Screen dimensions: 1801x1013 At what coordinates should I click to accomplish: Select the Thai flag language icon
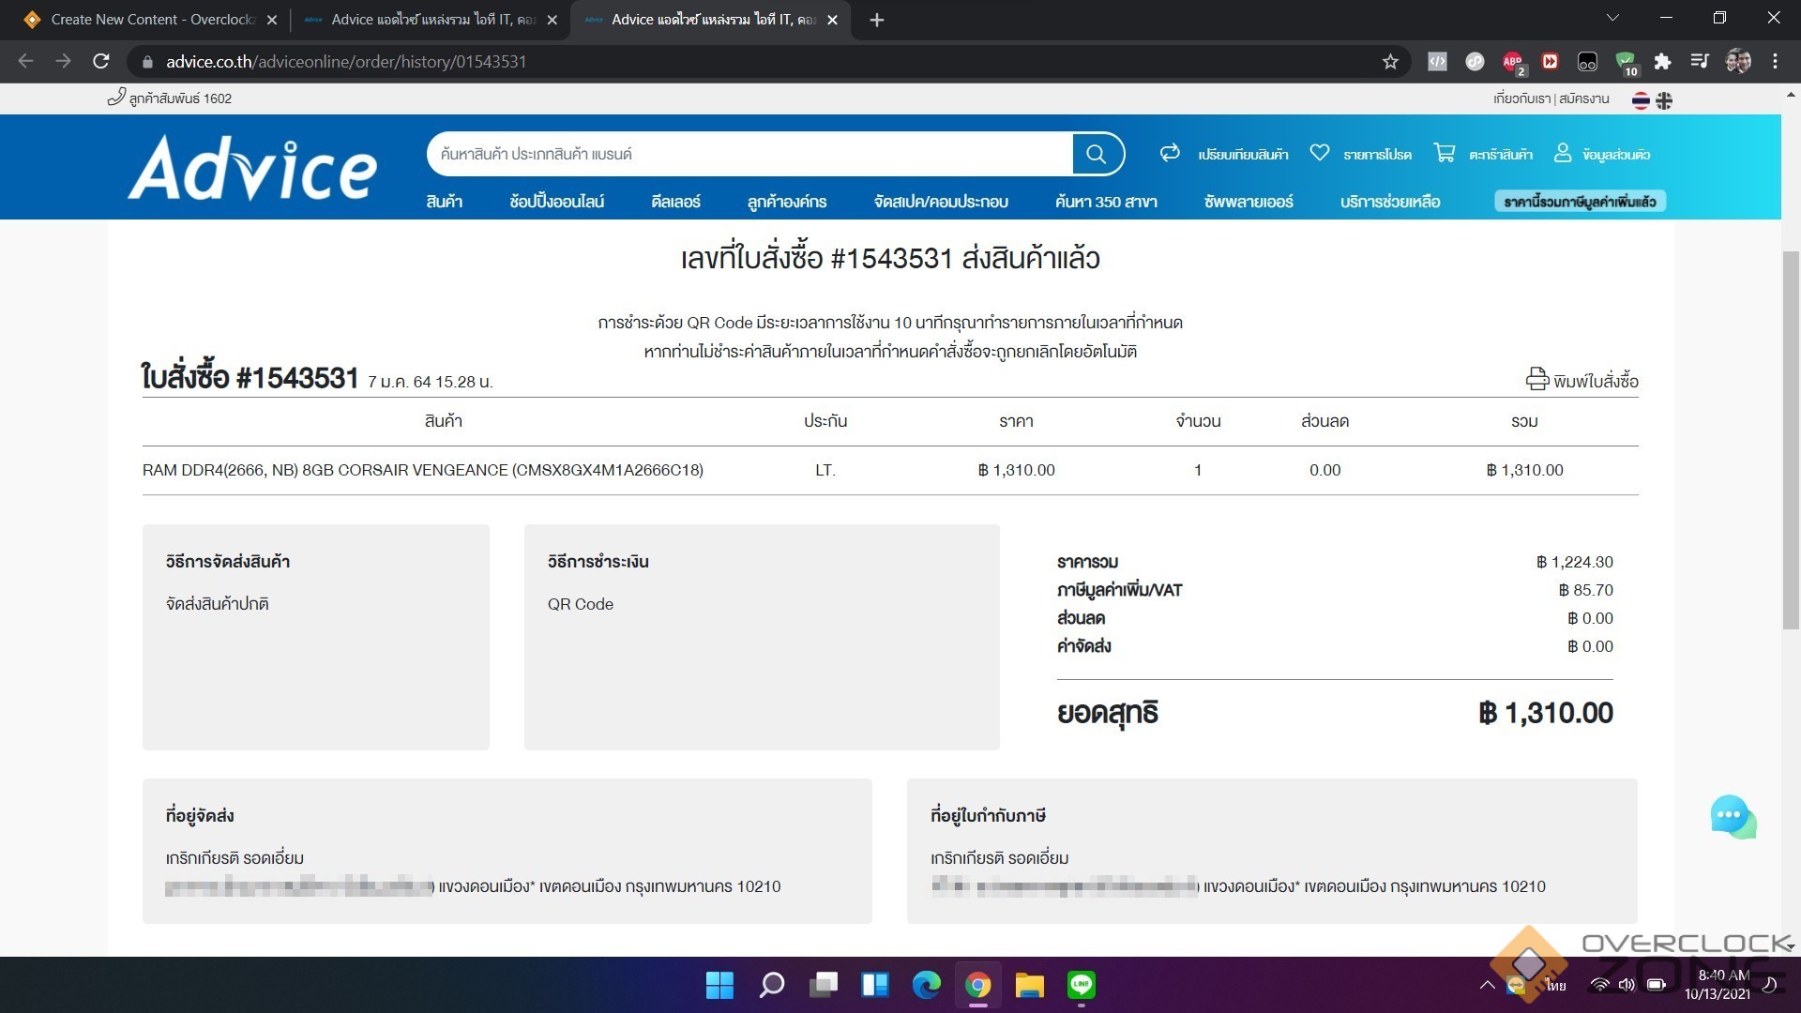pos(1641,100)
